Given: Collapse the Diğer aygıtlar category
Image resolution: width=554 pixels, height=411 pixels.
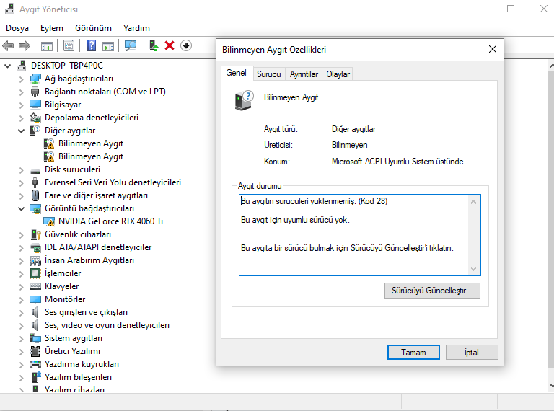Looking at the screenshot, I should tap(21, 131).
